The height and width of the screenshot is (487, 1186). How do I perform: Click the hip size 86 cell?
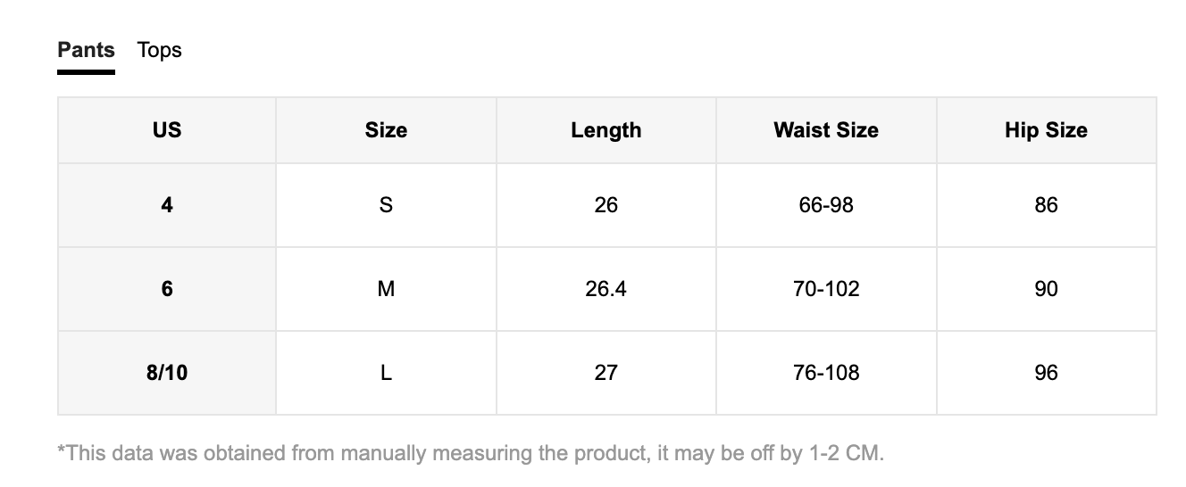tap(1046, 205)
